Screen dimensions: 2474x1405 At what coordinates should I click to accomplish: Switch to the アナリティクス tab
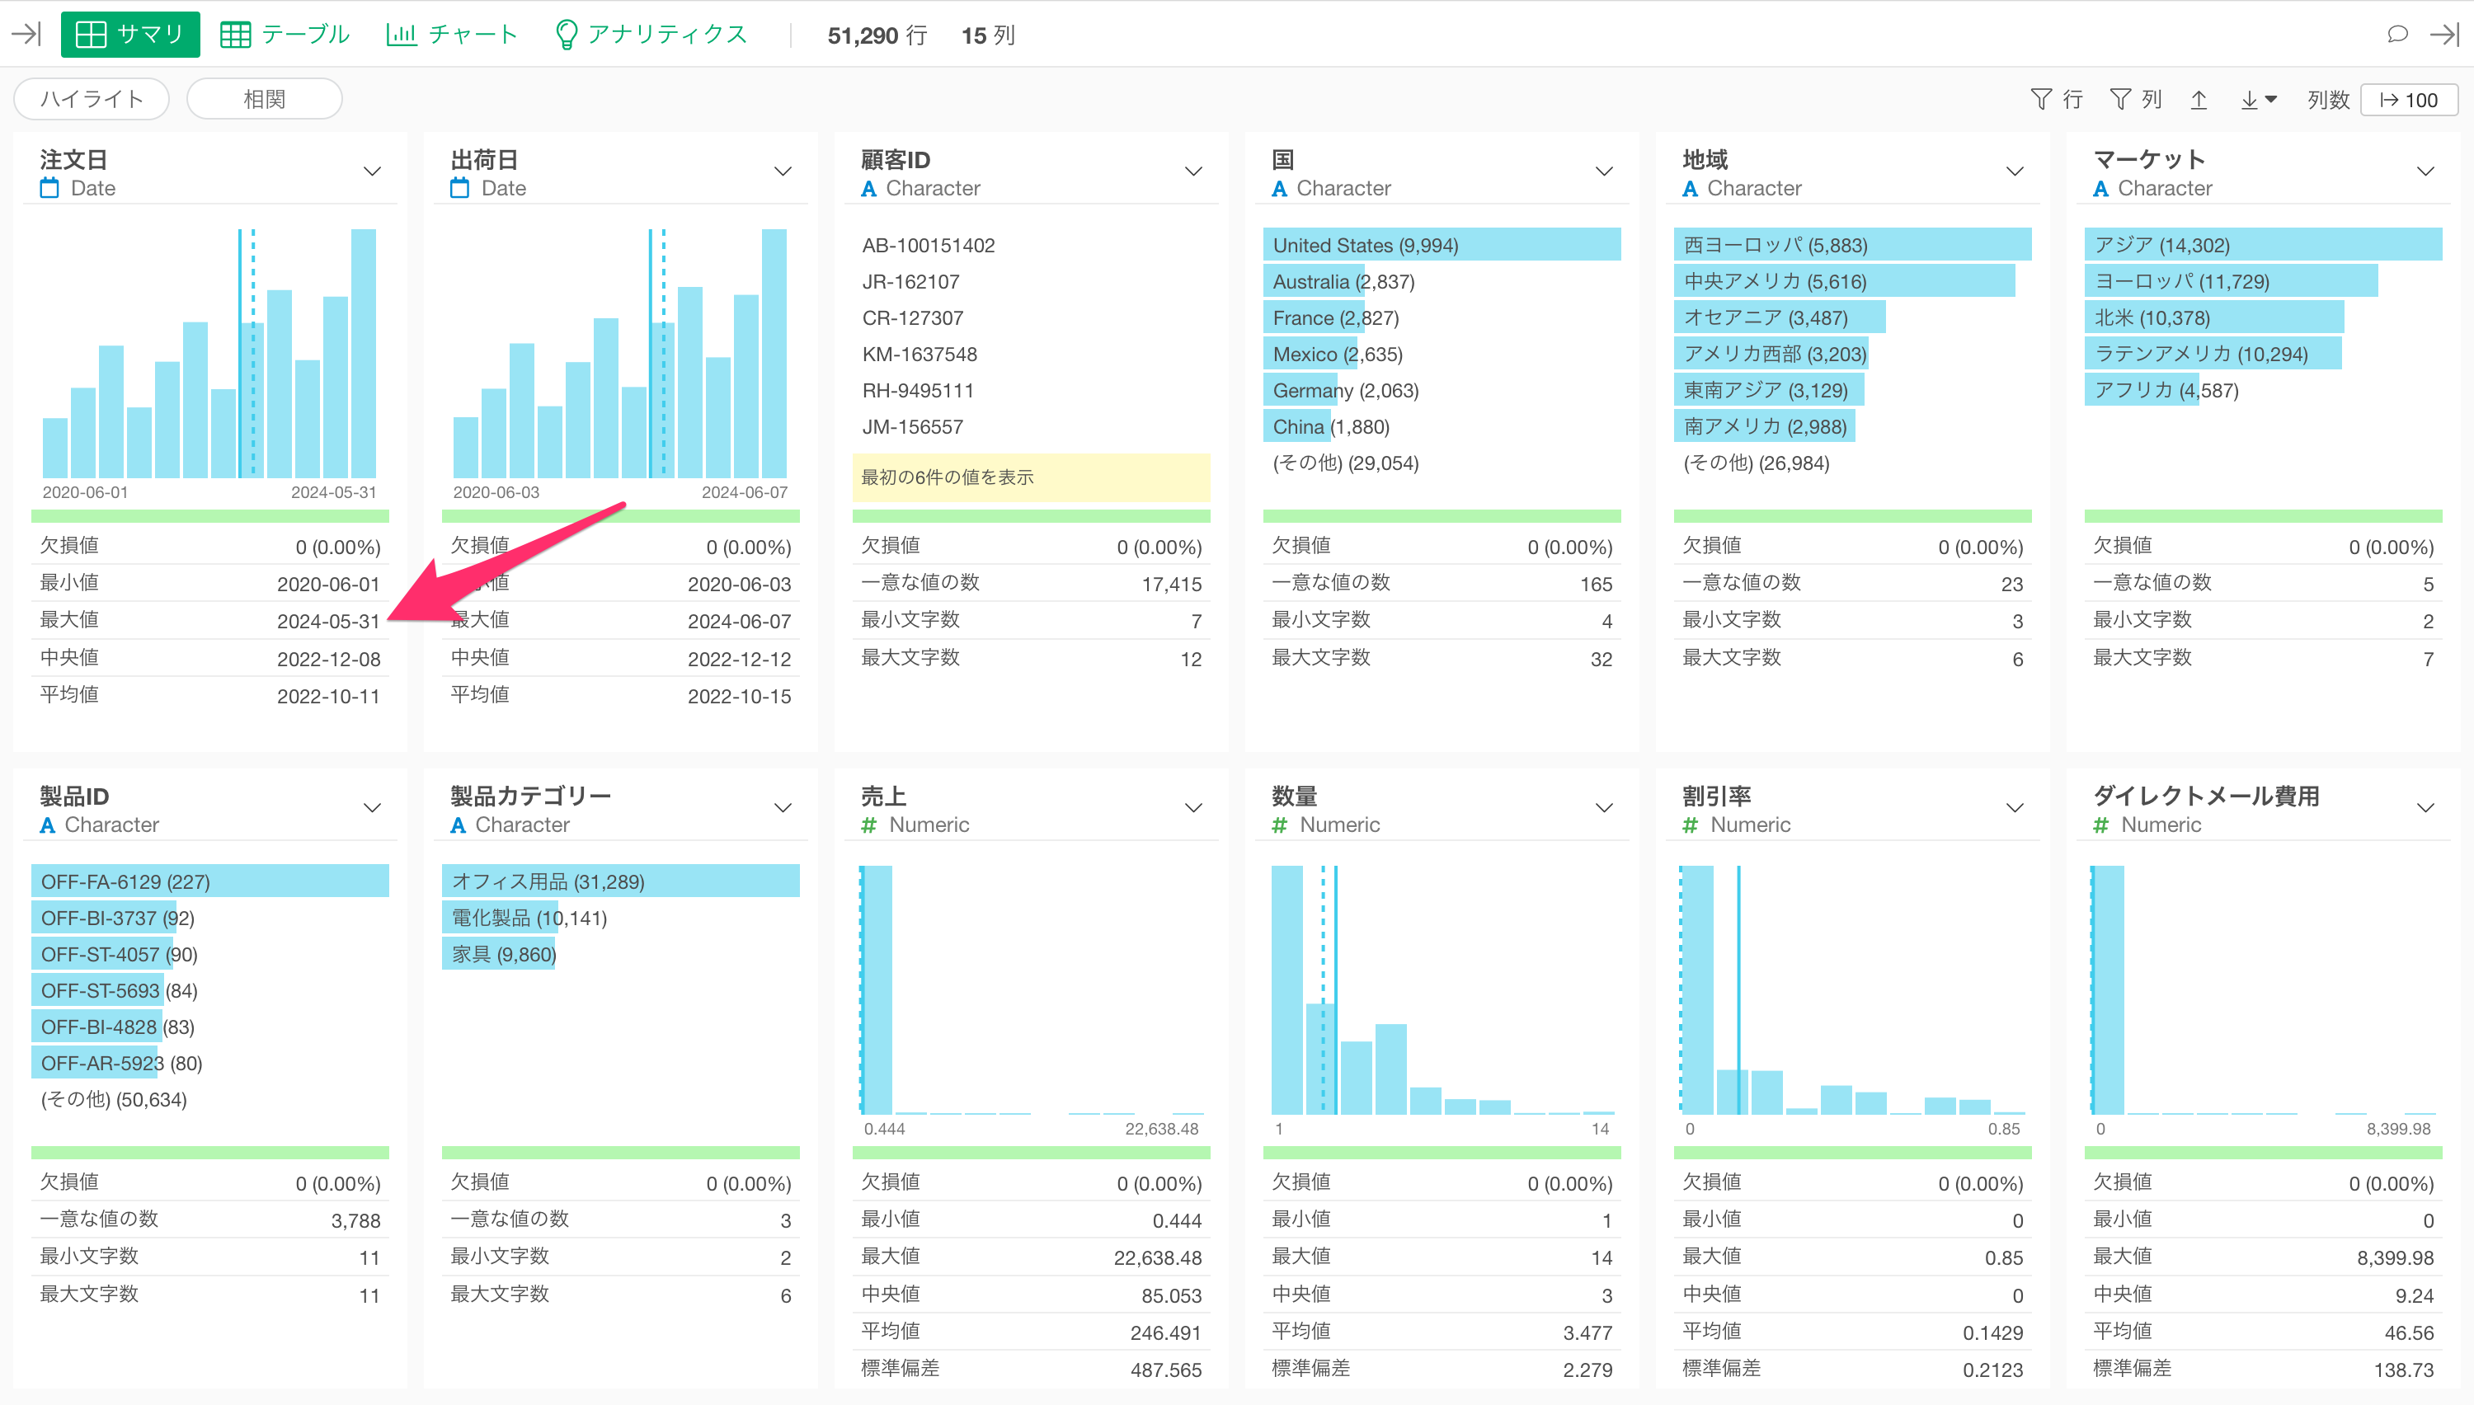tap(651, 35)
